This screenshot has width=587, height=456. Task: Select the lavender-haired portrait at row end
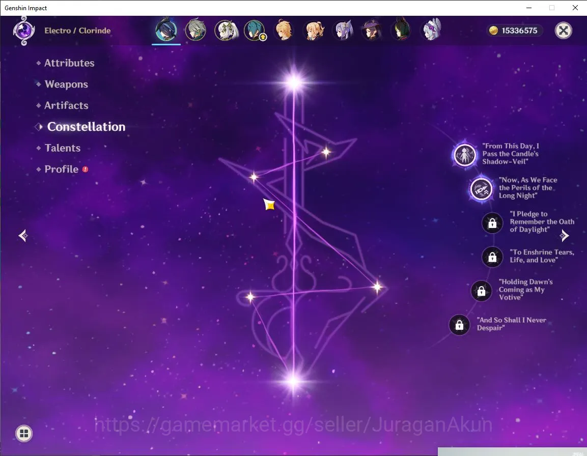click(431, 29)
